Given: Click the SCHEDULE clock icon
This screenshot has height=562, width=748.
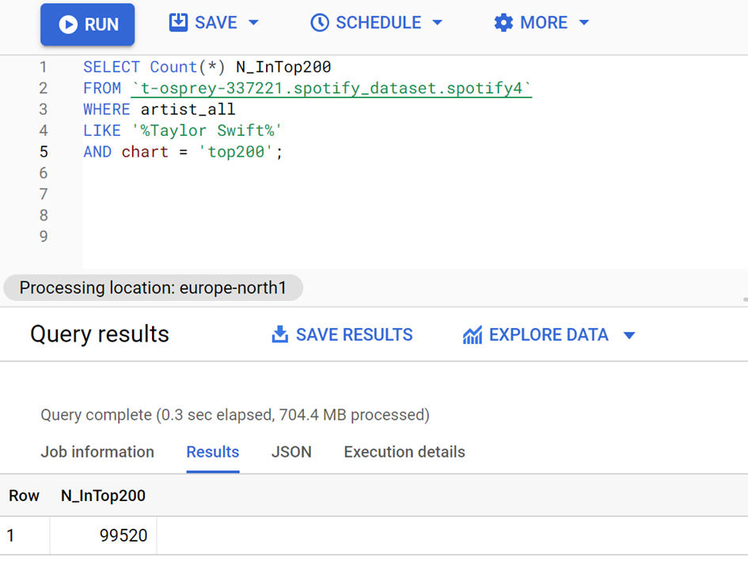Looking at the screenshot, I should coord(320,22).
